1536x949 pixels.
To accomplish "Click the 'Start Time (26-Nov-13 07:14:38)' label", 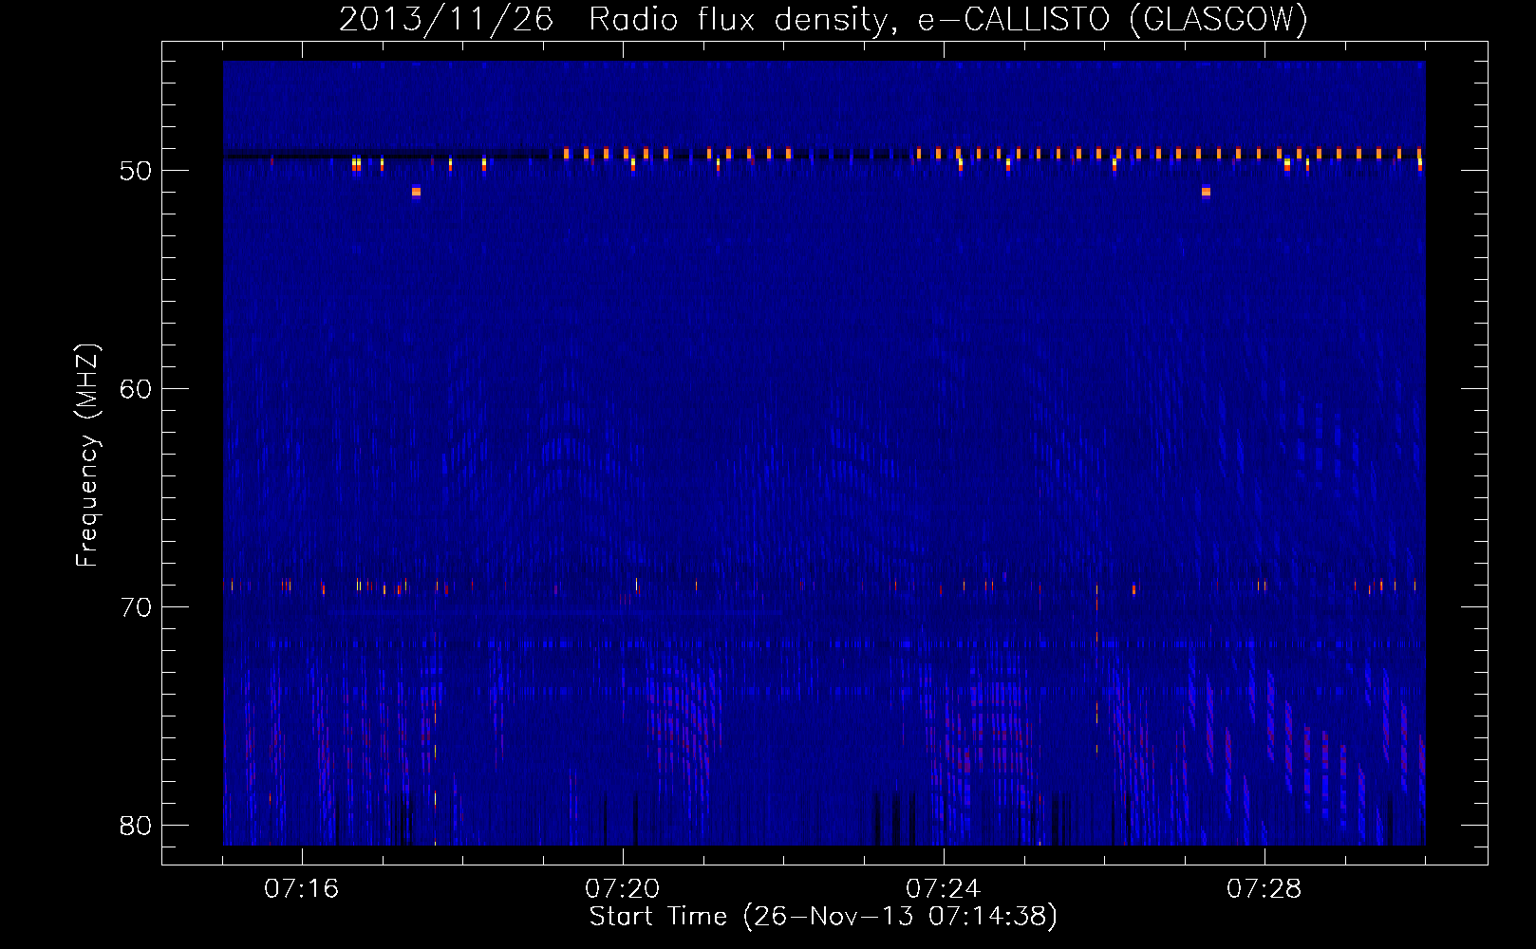I will coord(823,917).
